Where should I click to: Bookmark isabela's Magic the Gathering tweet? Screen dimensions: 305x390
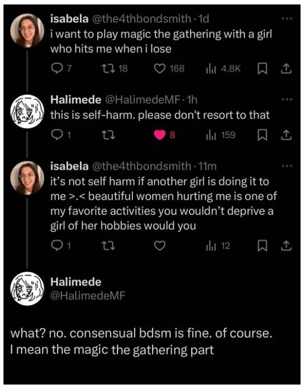point(262,69)
